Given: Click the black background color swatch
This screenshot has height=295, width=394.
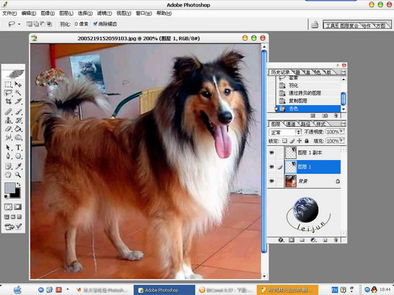Looking at the screenshot, I should coord(17,194).
